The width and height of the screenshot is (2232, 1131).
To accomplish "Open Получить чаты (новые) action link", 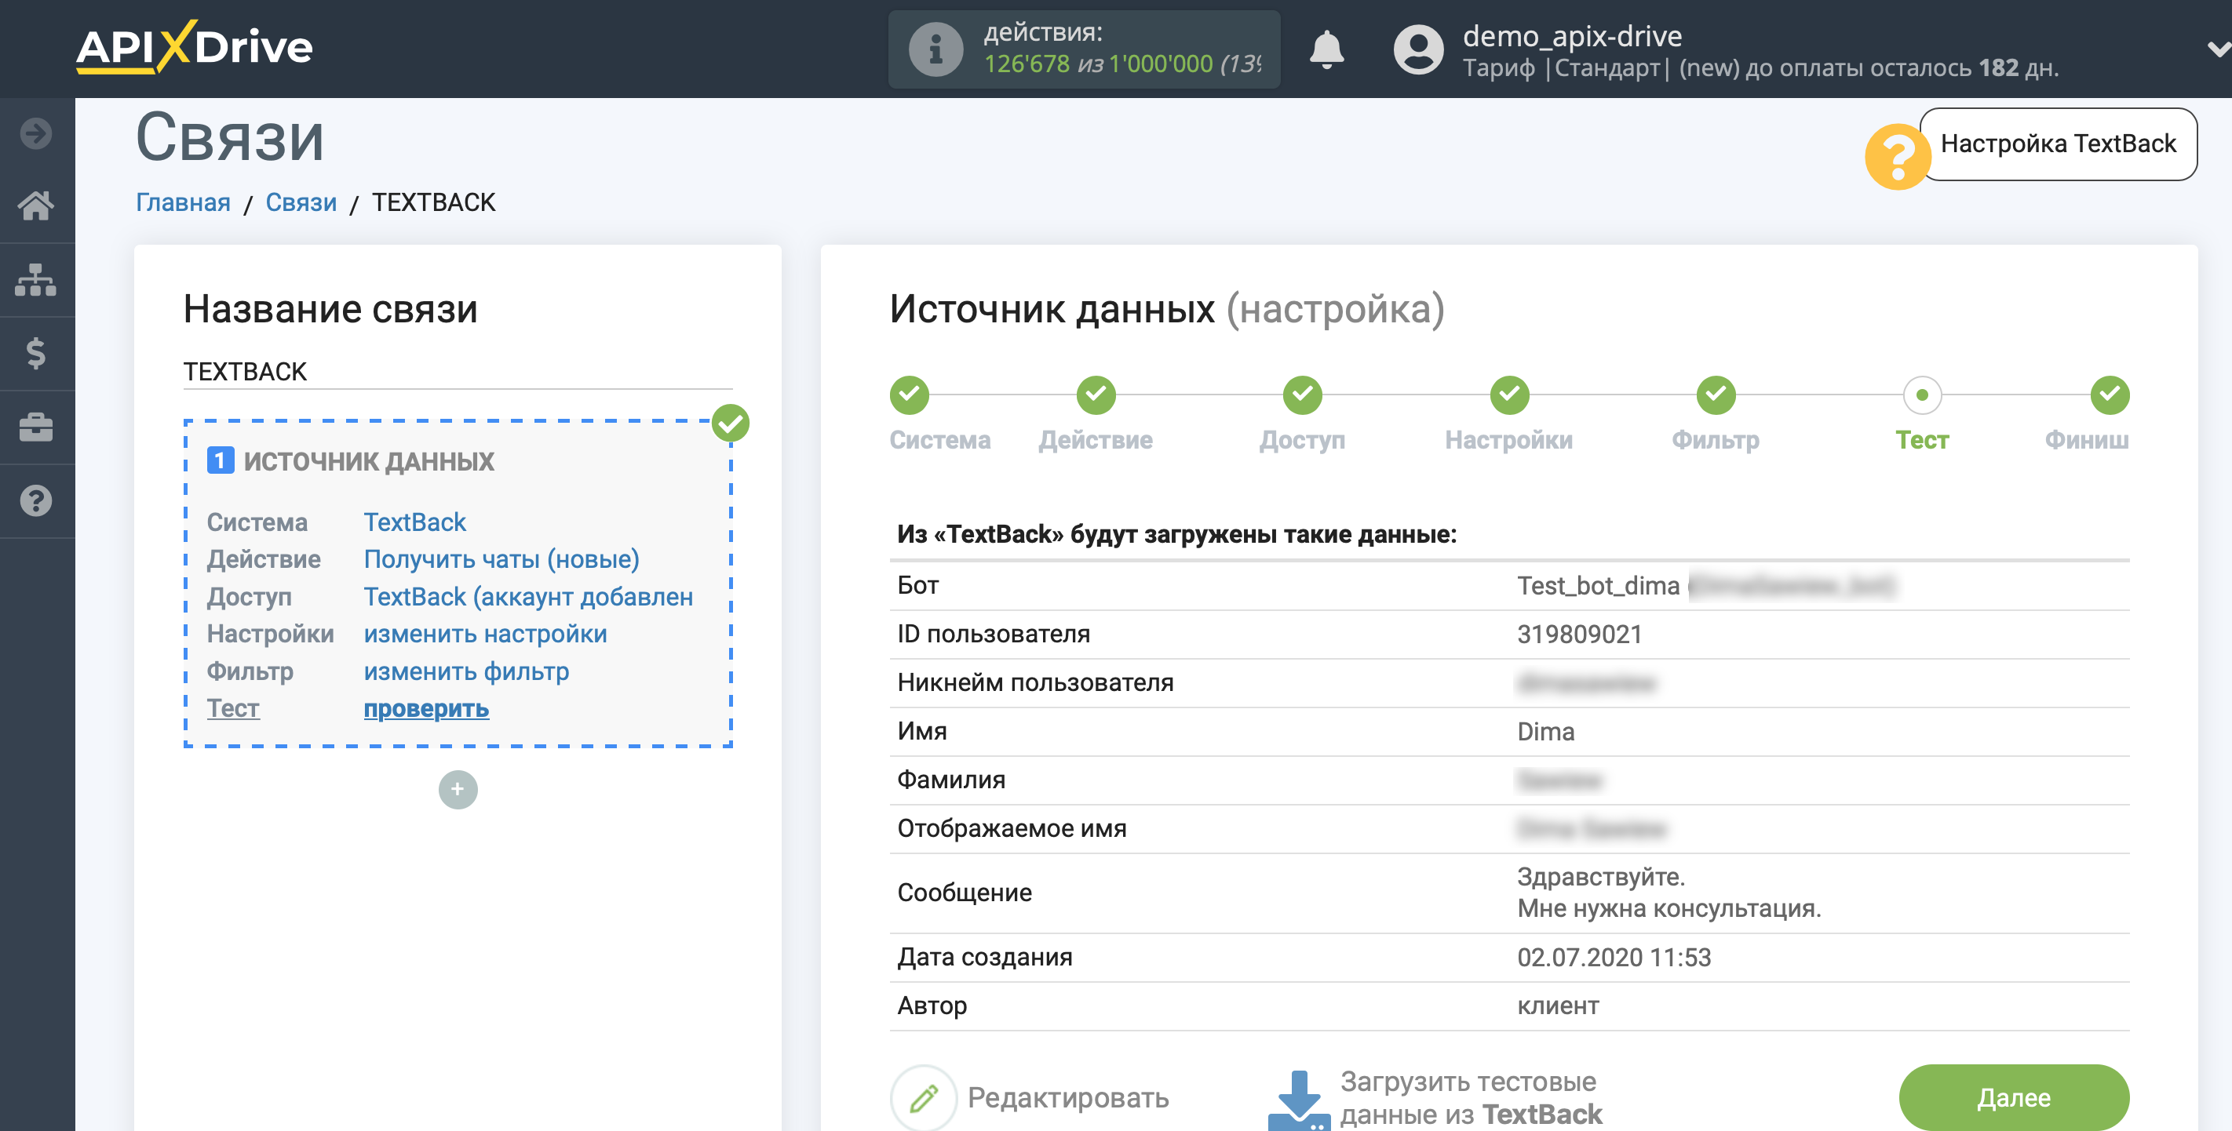I will (501, 559).
